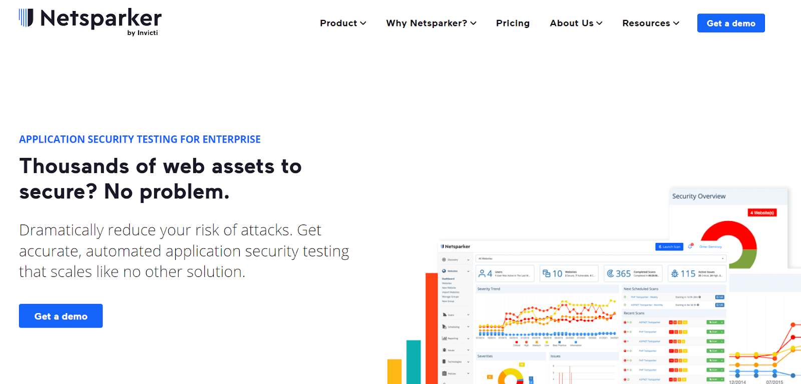
Task: Click the Next Scheduled Scans panel title
Action: click(641, 289)
